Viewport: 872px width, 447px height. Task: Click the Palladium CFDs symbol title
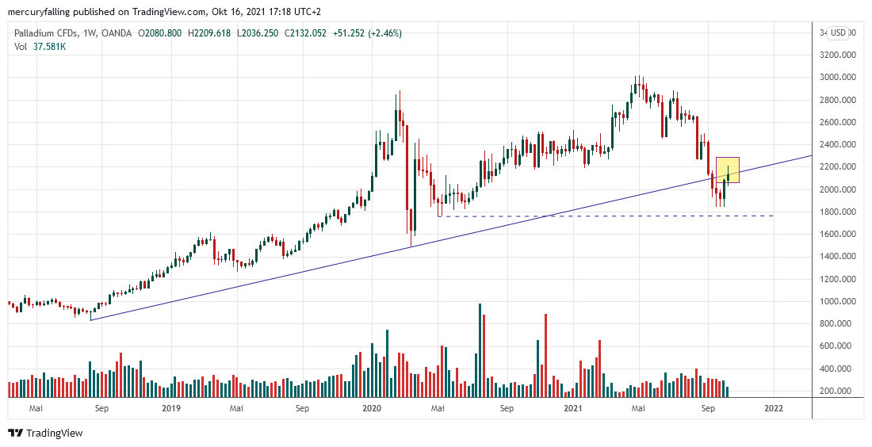point(50,33)
